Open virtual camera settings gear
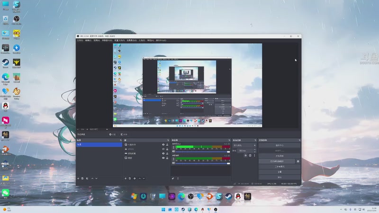 [x=298, y=161]
